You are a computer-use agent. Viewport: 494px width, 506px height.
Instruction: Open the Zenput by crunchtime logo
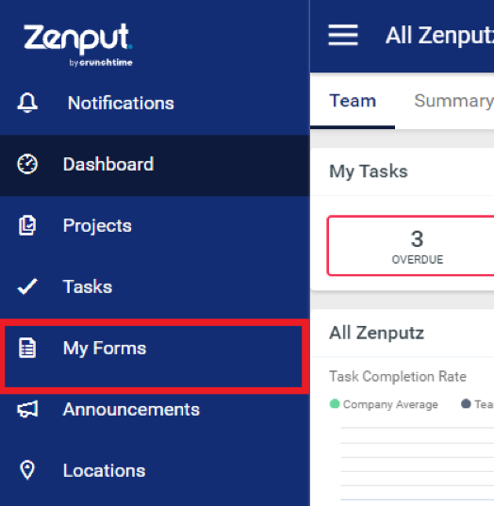tap(78, 44)
